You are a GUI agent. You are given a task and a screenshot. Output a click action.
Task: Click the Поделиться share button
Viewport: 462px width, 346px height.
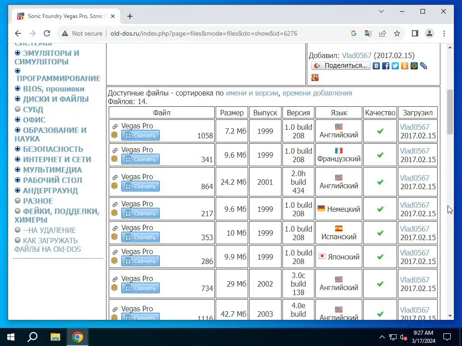point(341,66)
